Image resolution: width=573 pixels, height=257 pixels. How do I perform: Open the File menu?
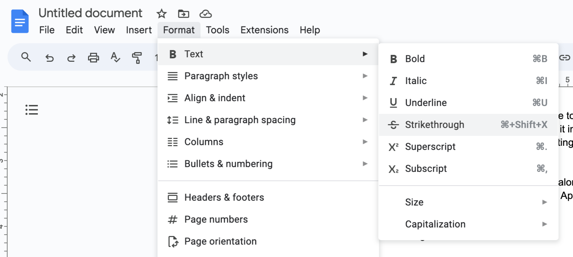(x=47, y=30)
